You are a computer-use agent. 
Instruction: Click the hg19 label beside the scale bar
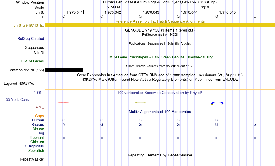pos(205,7)
